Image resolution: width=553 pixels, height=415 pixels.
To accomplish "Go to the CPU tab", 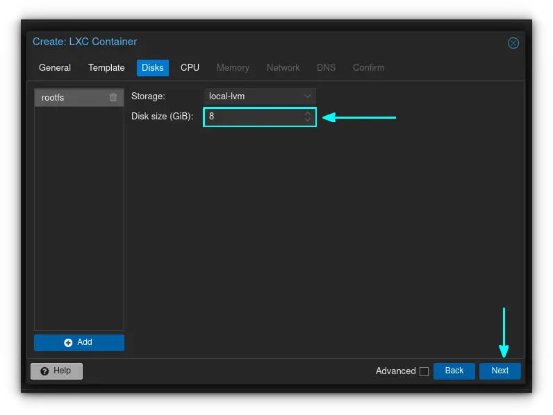I will (x=190, y=67).
